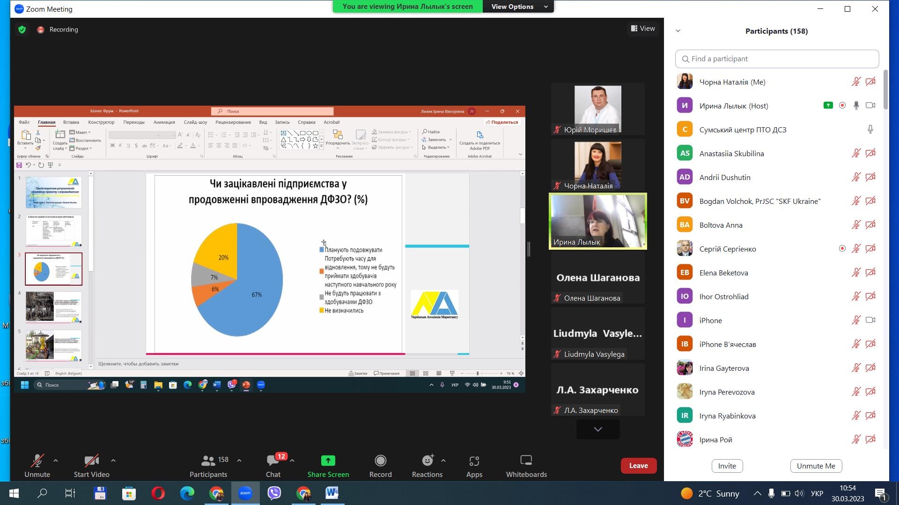The height and width of the screenshot is (505, 899).
Task: Open Viber from the Windows taskbar
Action: pyautogui.click(x=274, y=493)
